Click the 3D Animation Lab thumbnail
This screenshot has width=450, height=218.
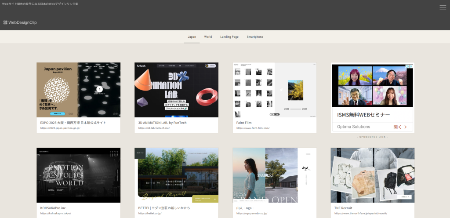176,90
